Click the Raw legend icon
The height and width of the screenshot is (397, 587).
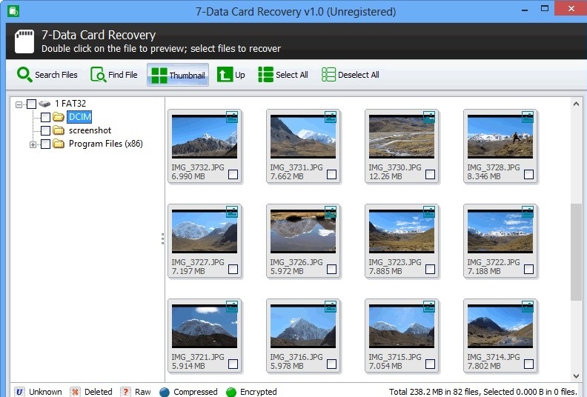click(125, 392)
